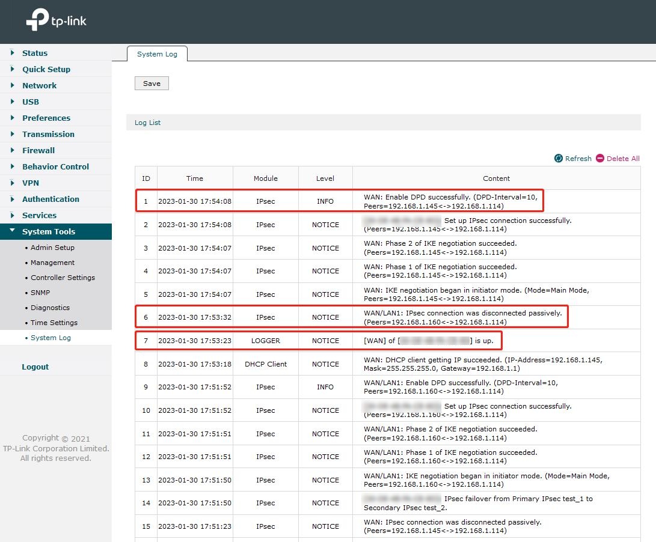Image resolution: width=656 pixels, height=542 pixels.
Task: Open the SNMP settings page
Action: point(40,293)
